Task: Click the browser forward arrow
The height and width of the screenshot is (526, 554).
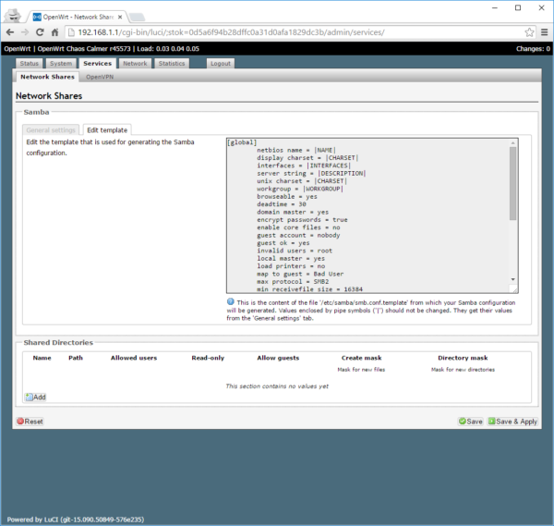Action: tap(26, 32)
